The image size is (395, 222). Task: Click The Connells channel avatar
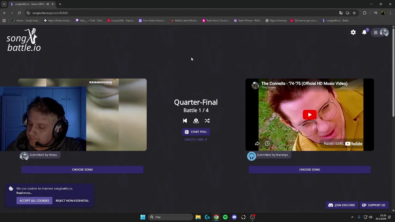click(255, 85)
